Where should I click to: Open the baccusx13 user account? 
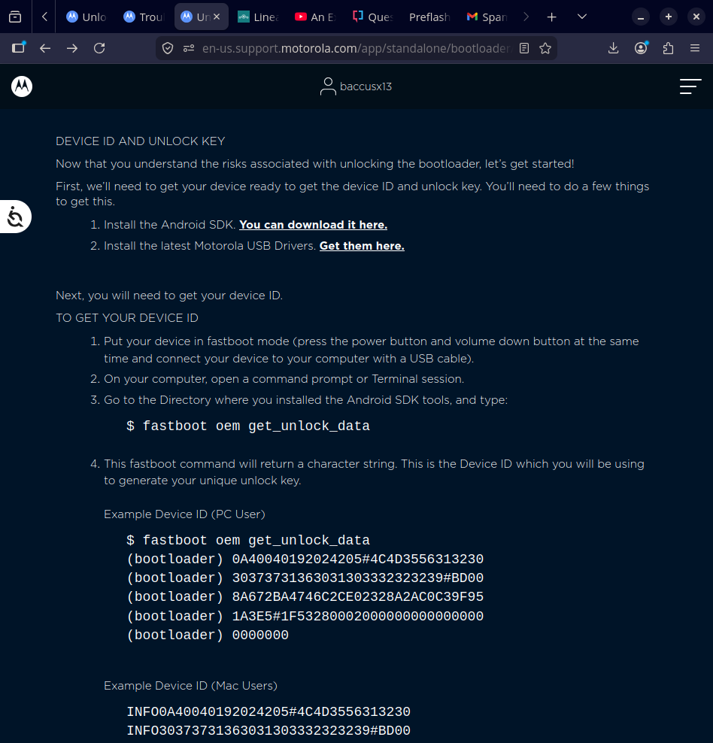pyautogui.click(x=356, y=86)
